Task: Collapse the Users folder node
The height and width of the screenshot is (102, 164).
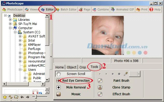Action: click(20, 70)
